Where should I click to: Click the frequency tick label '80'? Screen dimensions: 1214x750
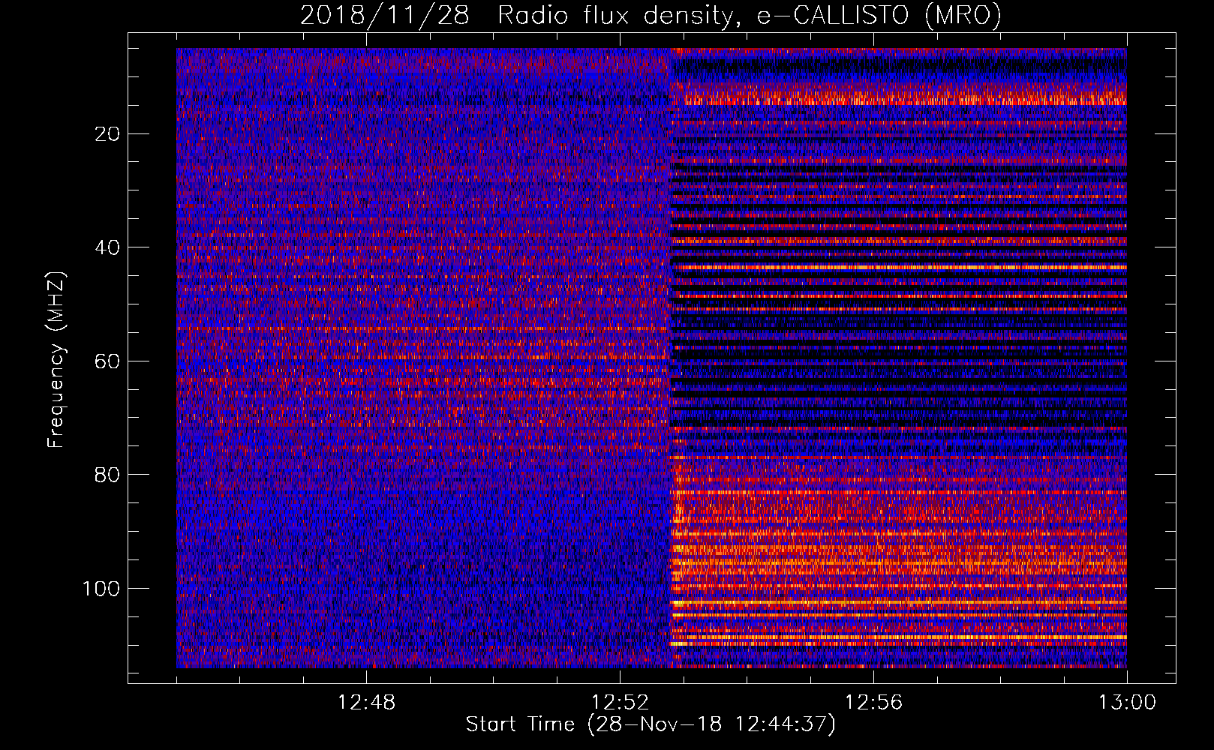[x=108, y=475]
